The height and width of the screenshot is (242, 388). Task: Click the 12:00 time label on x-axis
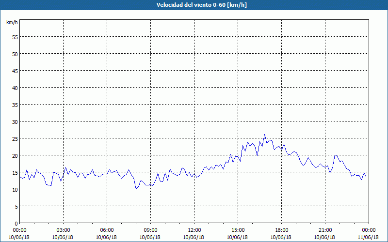(x=194, y=230)
